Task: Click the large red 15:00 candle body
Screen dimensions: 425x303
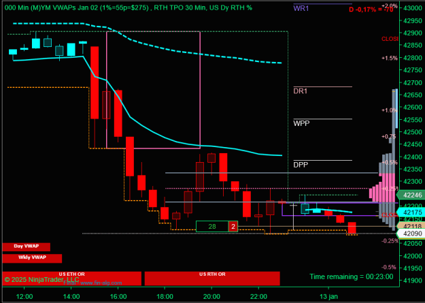Action: [x=95, y=82]
